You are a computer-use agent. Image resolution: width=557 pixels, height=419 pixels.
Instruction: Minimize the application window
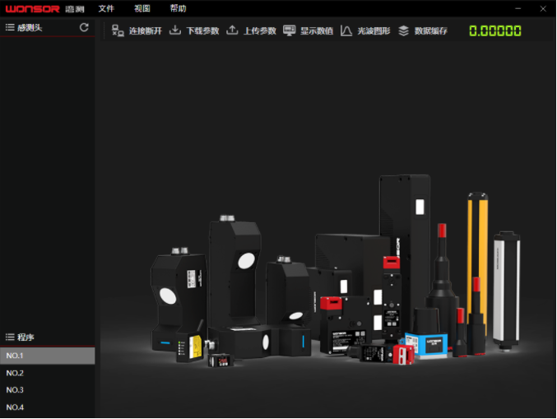coord(518,8)
